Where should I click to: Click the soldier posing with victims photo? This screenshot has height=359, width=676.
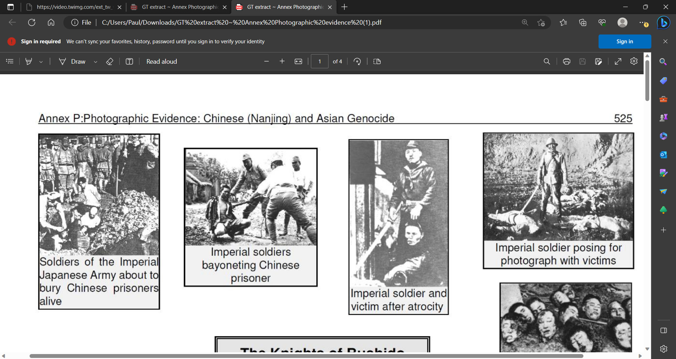tap(558, 187)
